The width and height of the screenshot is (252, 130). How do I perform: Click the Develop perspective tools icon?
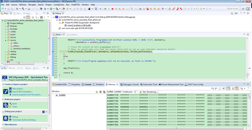pyautogui.click(x=248, y=9)
